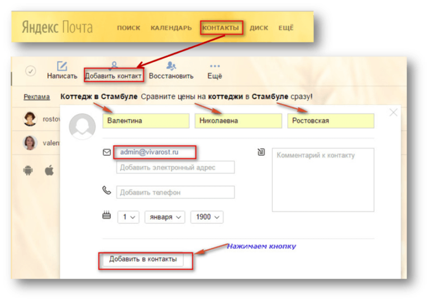429x301 pixels.
Task: Focus Добавить электронный адрес field
Action: pos(175,167)
